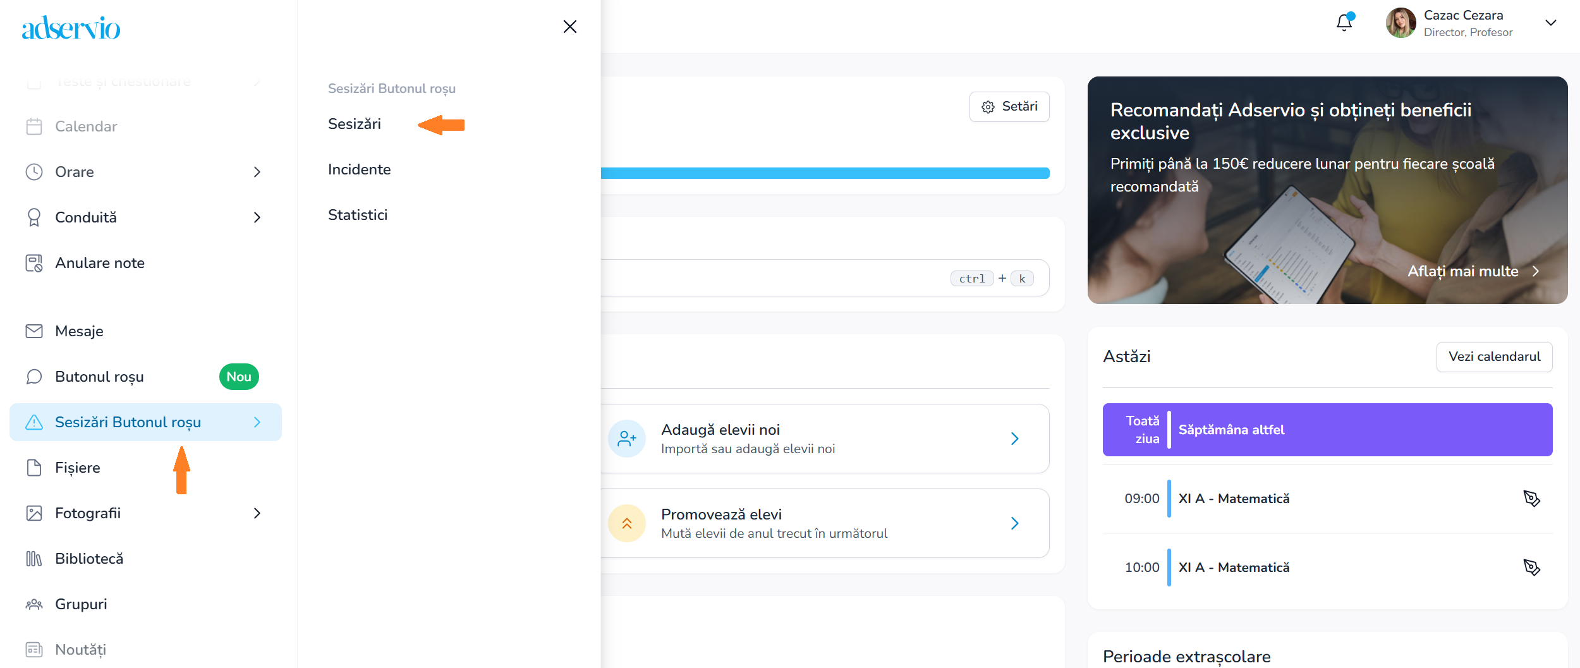Open Bibliotecă books icon
This screenshot has height=668, width=1580.
[x=34, y=559]
